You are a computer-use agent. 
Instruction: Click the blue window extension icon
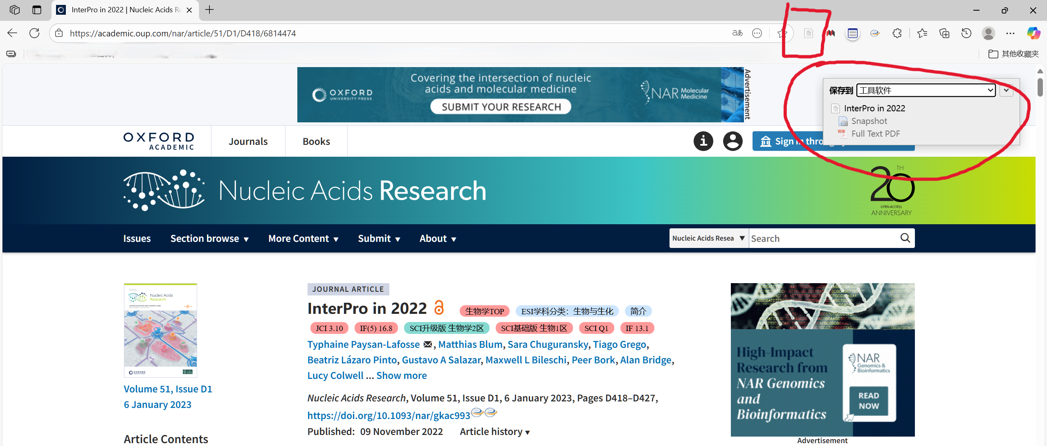[853, 33]
